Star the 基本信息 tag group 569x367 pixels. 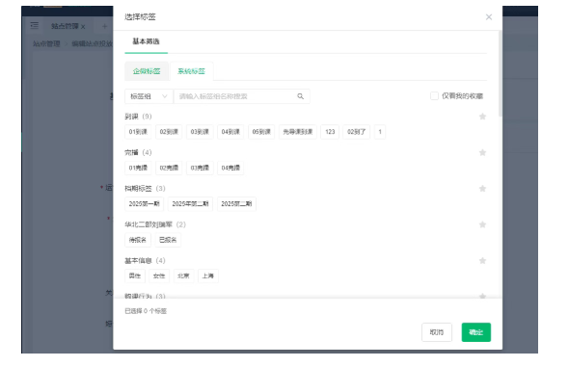pyautogui.click(x=482, y=260)
